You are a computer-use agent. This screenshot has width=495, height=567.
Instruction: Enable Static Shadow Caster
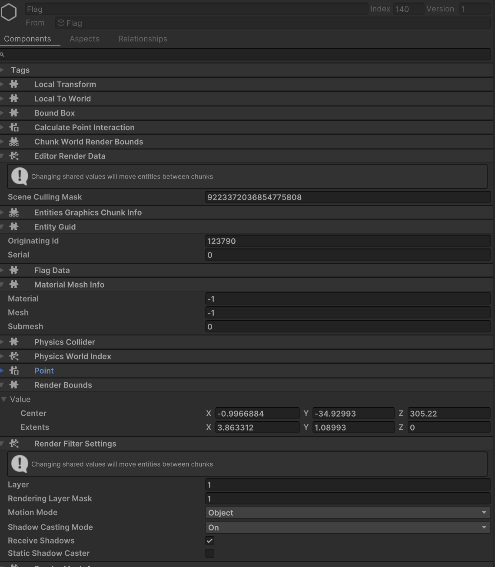[x=209, y=553]
